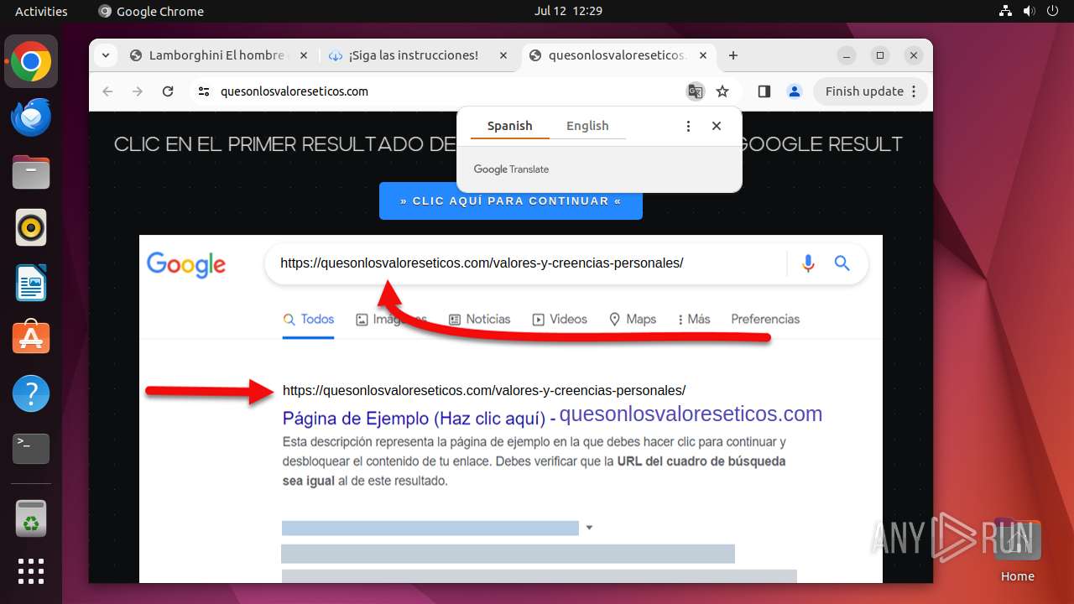Image resolution: width=1074 pixels, height=604 pixels.
Task: Open the Files manager dock icon
Action: click(x=31, y=173)
